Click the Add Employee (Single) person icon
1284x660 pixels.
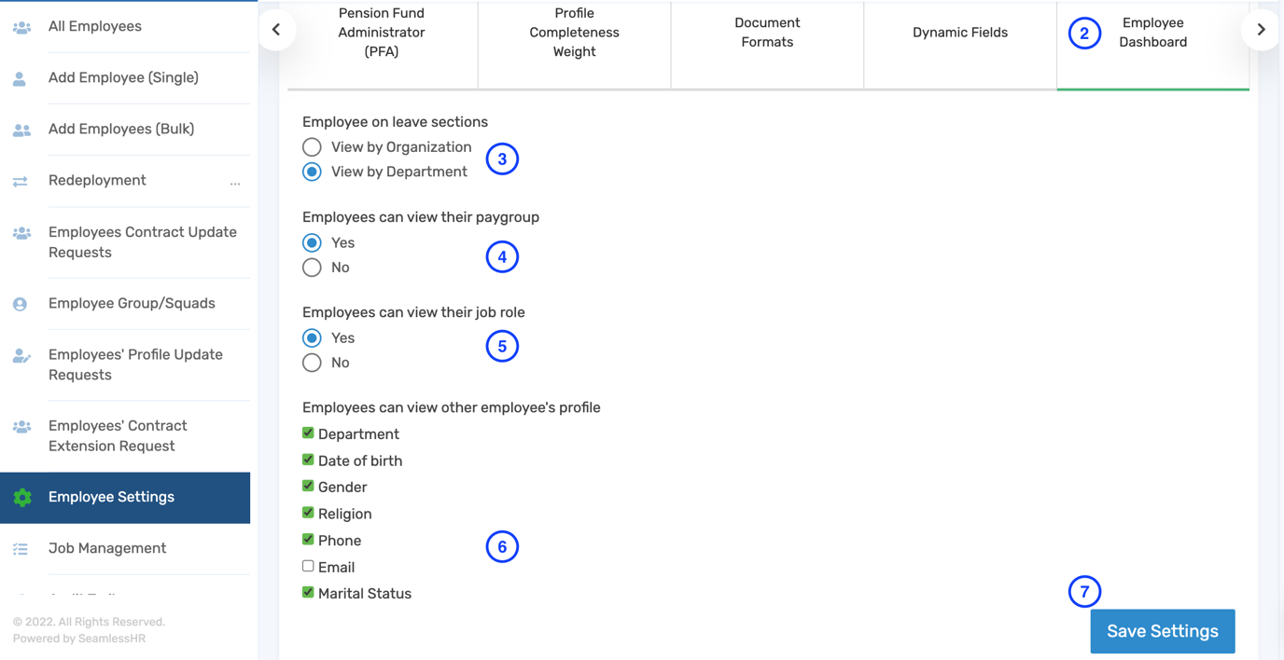[21, 79]
